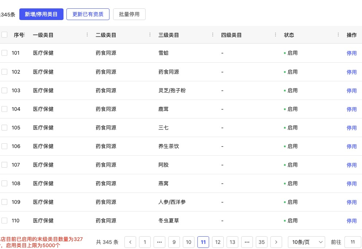The height and width of the screenshot is (249, 362).
Task: Open the 10条/页 page size dropdown
Action: 306,242
